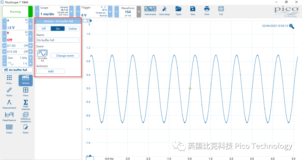Screen dimensions: 302x160
Task: Turn the action Off
Action: 44,29
